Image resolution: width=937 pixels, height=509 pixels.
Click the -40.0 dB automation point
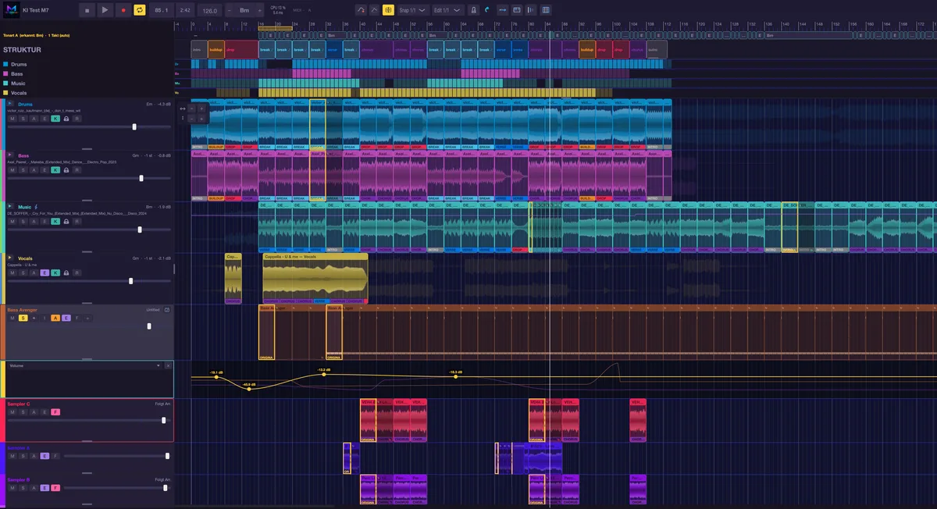pos(249,389)
